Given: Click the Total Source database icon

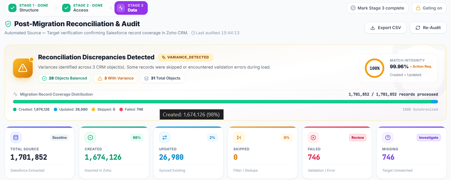Looking at the screenshot, I should (16, 138).
